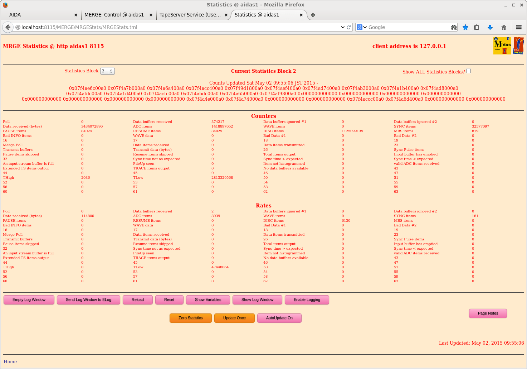Enable Show ALL Statistics Blocks checkbox
Image resolution: width=527 pixels, height=369 pixels.
[469, 71]
